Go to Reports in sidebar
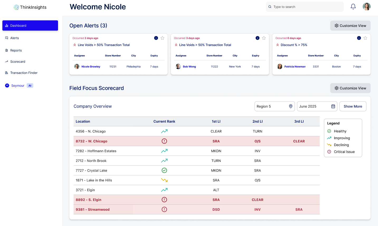 (16, 50)
